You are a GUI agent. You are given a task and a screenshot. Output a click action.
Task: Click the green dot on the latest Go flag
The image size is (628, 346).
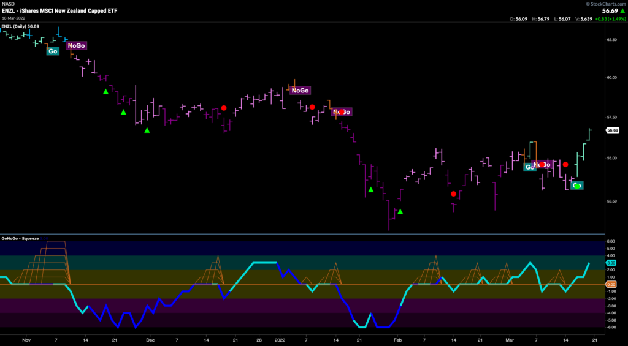(576, 186)
